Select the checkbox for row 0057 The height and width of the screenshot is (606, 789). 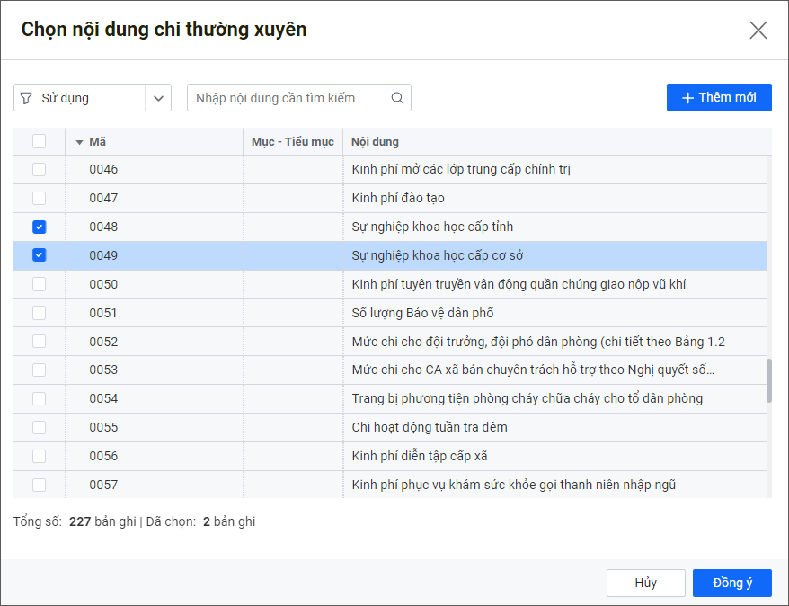[39, 485]
